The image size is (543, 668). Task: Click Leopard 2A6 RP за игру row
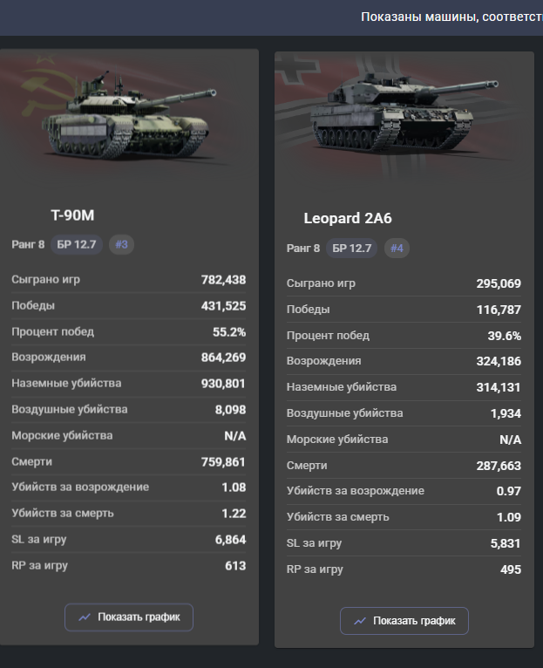pyautogui.click(x=404, y=569)
